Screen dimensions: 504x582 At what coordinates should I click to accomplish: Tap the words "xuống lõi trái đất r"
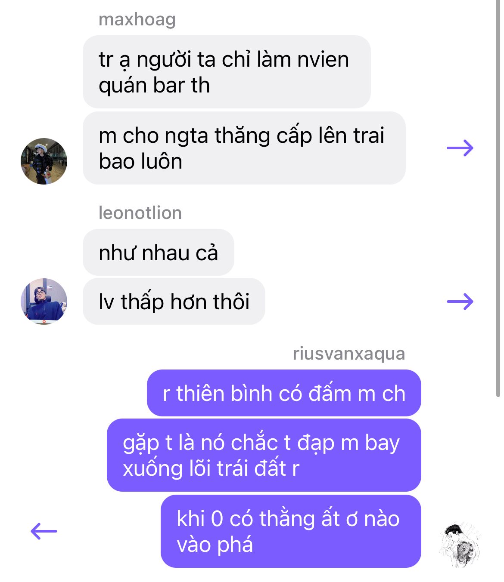click(x=211, y=468)
